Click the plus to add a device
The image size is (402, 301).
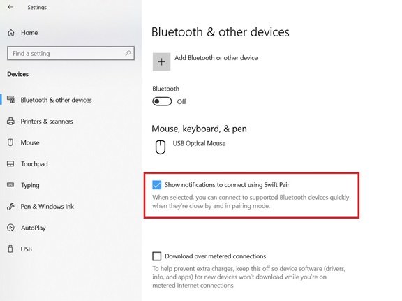click(x=161, y=61)
